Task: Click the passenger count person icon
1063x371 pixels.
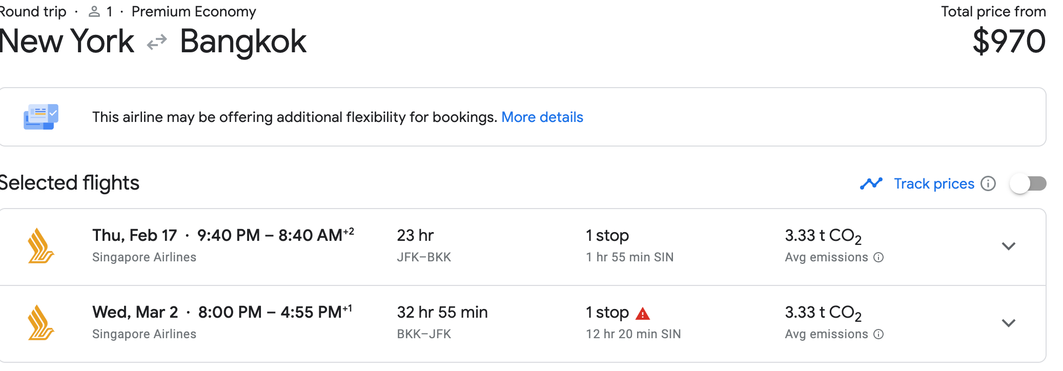Action: (94, 11)
